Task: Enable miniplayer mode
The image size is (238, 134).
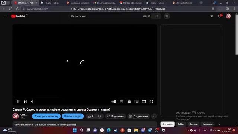Action: point(136,102)
